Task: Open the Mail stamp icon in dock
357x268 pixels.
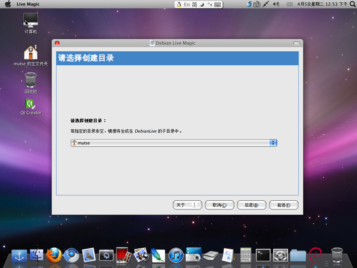Action: pos(89,255)
